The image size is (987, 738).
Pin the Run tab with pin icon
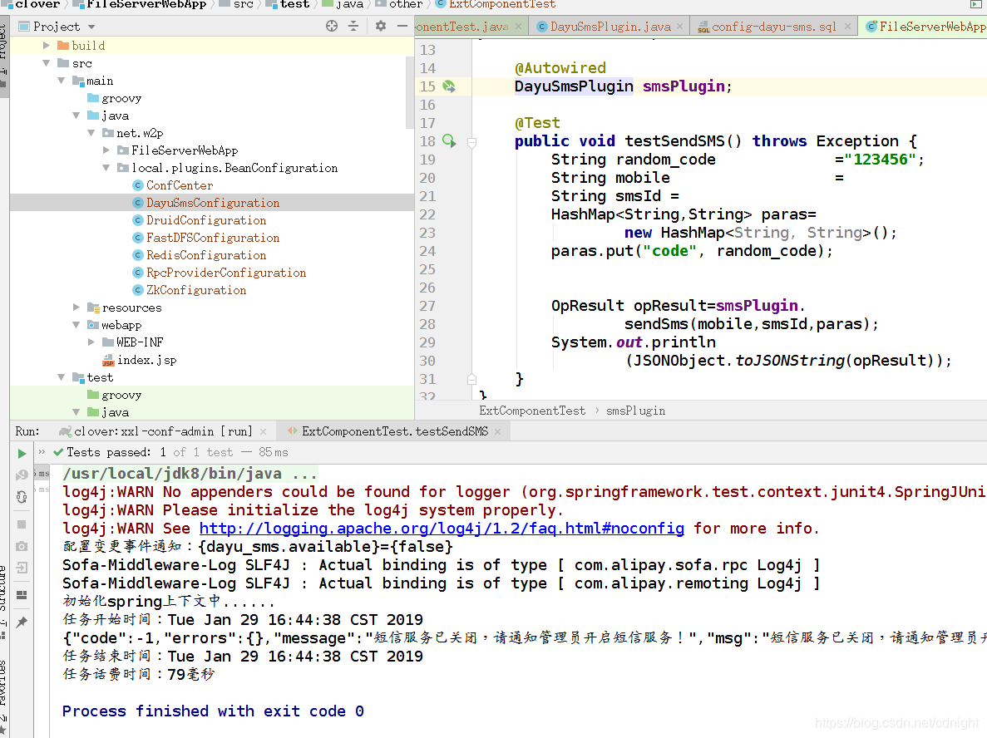[x=22, y=622]
